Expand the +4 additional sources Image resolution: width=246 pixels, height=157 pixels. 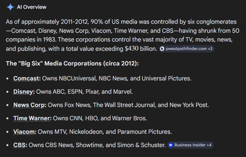[209, 145]
